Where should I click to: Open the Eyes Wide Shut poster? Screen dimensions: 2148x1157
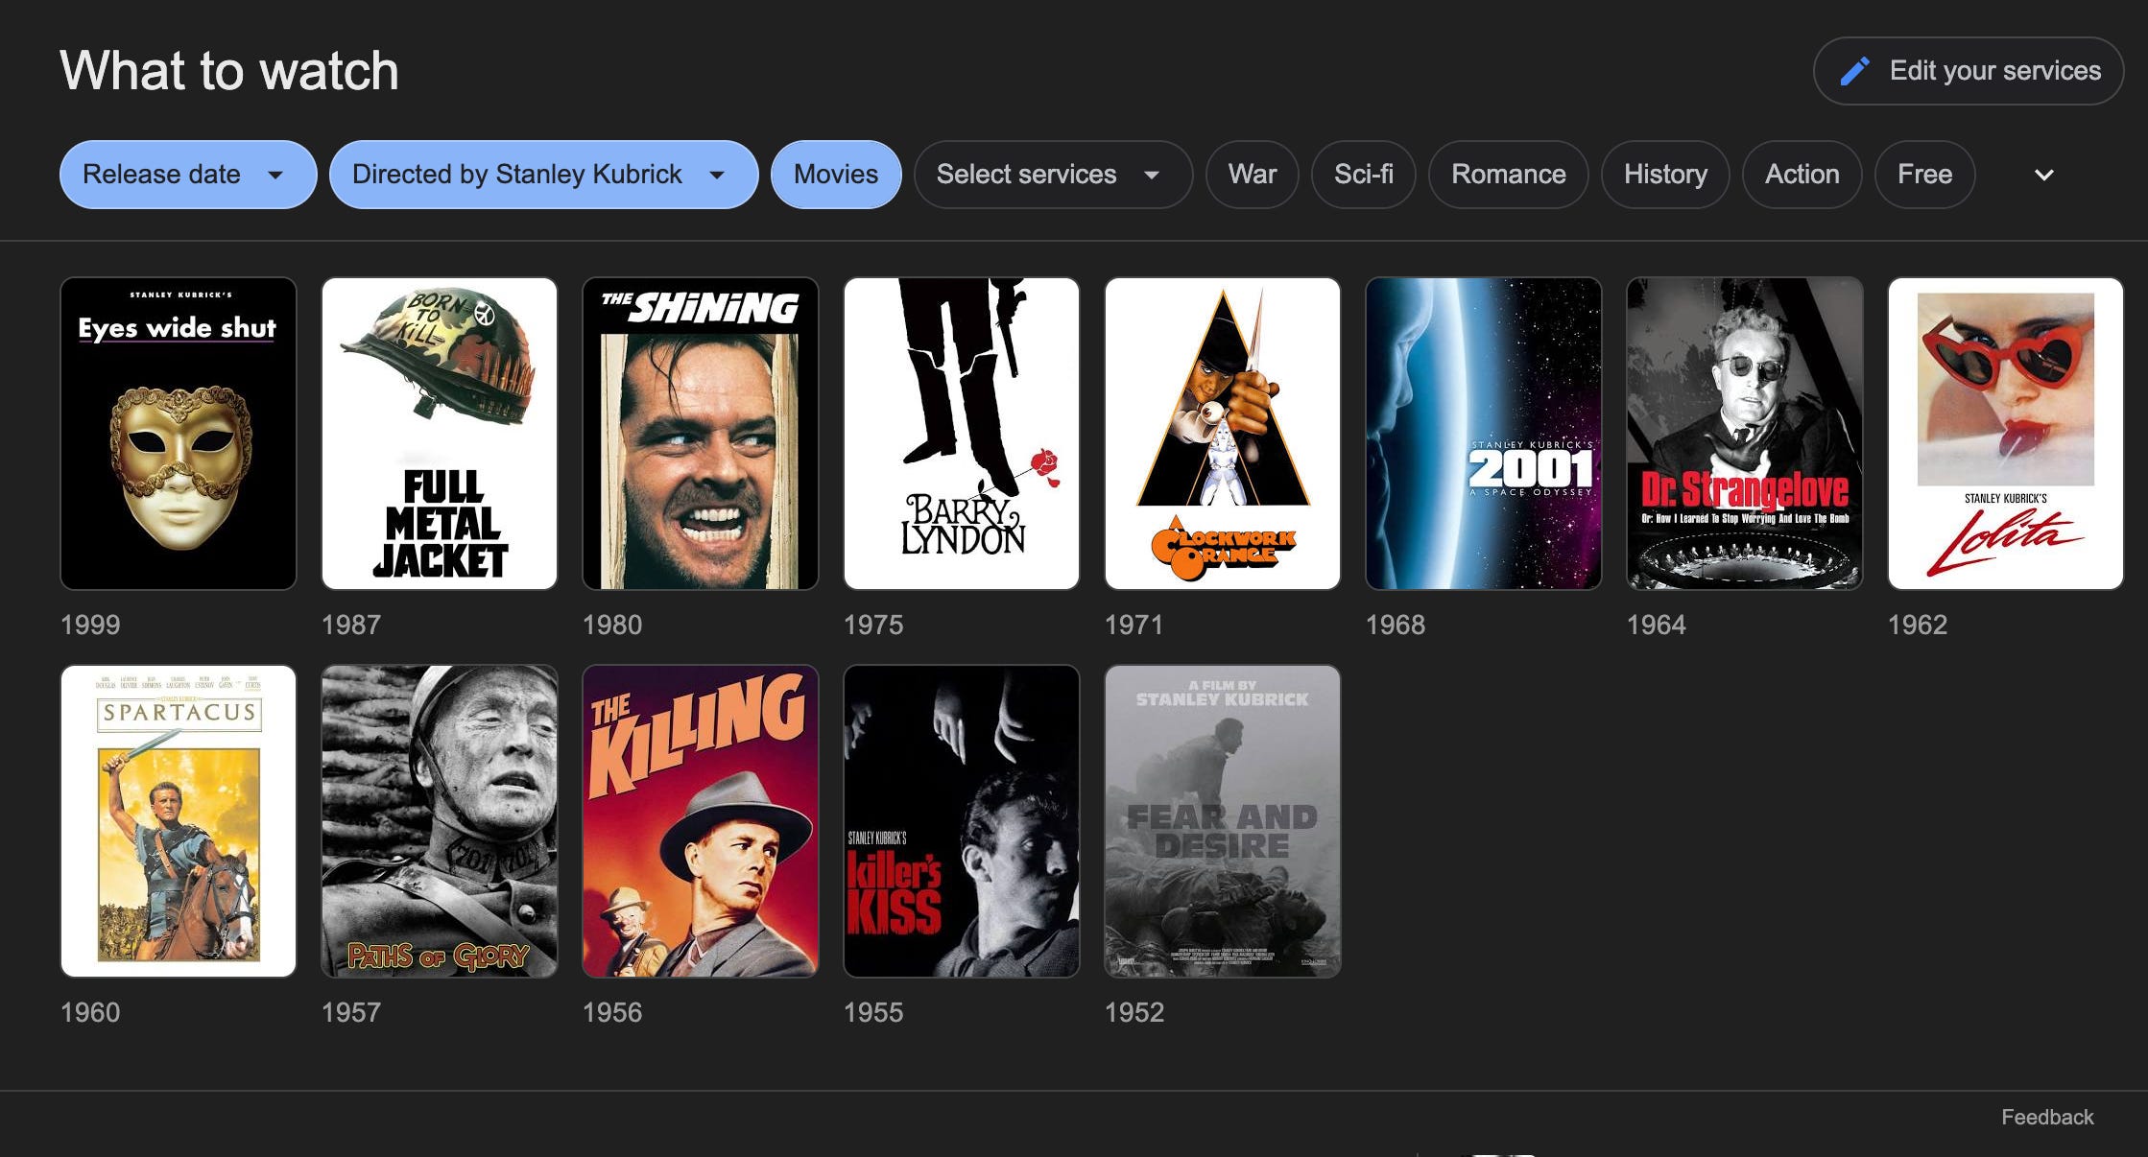(x=179, y=434)
